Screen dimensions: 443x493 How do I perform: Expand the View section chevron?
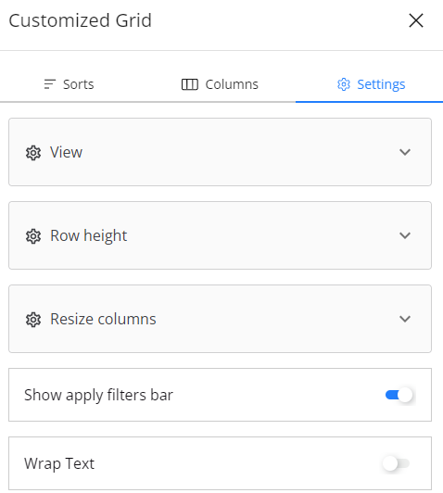point(405,152)
